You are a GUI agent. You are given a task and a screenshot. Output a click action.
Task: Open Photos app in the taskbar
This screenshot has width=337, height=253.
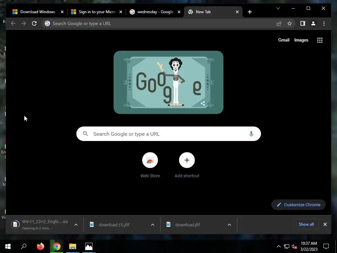point(89,246)
